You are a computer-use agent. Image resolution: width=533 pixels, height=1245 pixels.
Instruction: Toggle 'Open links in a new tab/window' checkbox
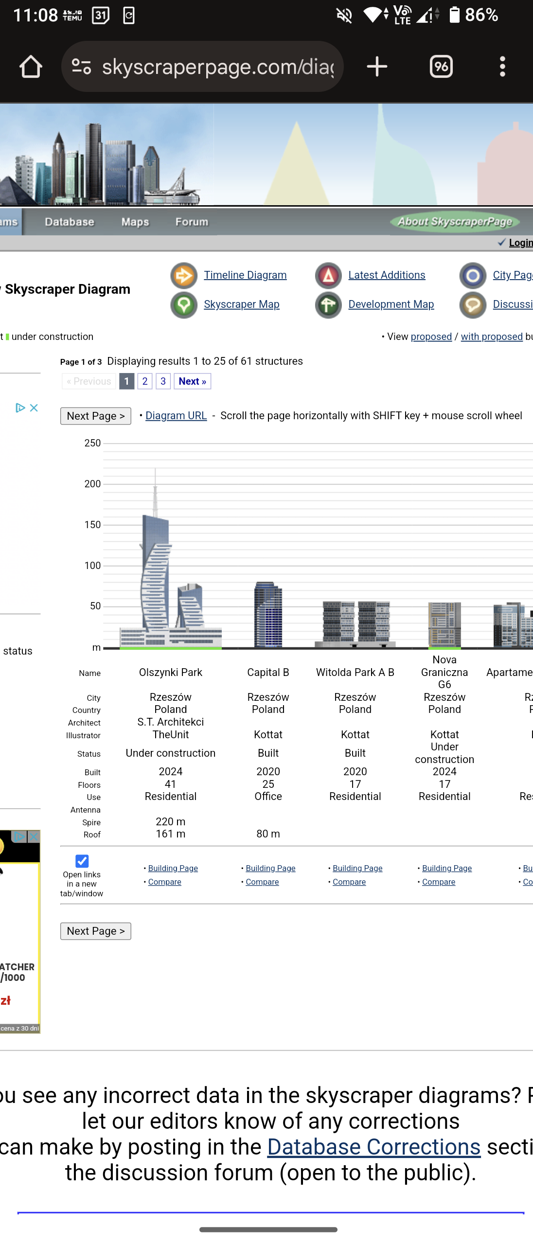[x=82, y=861]
